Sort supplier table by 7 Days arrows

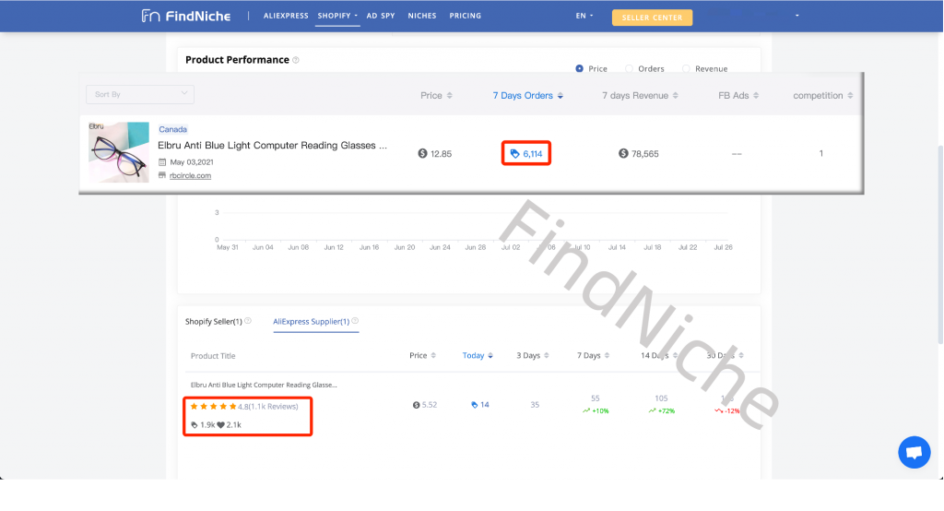(607, 355)
